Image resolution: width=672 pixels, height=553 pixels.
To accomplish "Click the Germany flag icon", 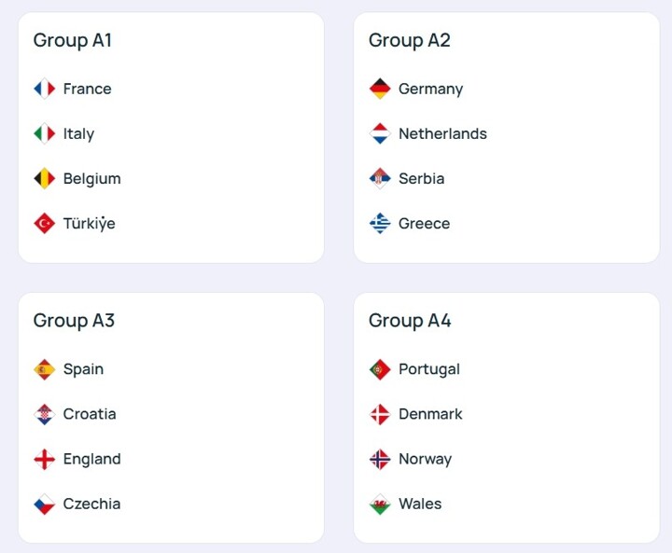I will 380,90.
